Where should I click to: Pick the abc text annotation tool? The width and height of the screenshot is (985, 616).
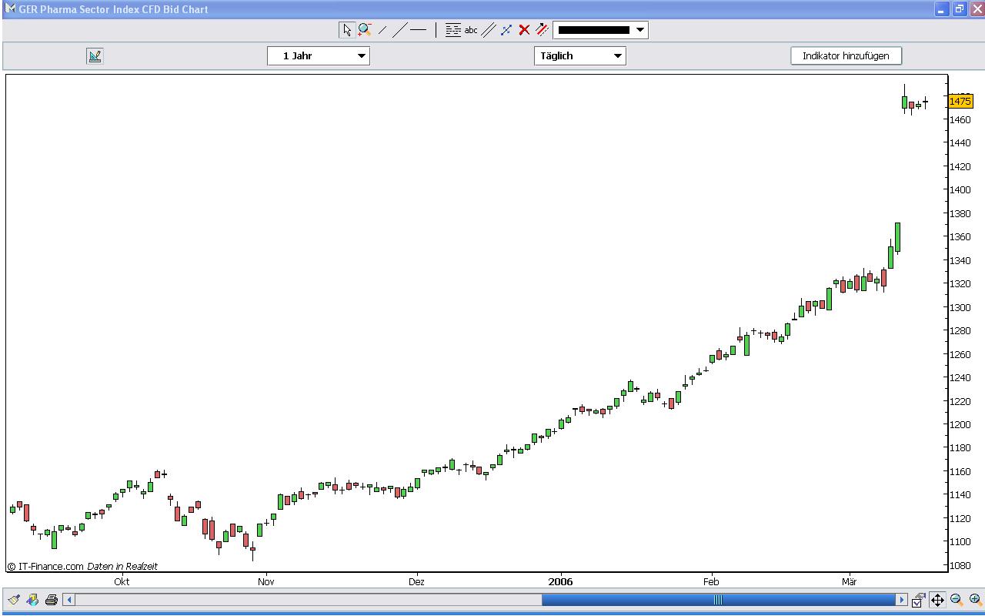[x=471, y=30]
